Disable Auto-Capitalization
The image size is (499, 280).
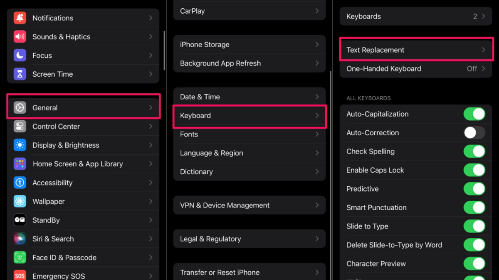[x=474, y=114]
